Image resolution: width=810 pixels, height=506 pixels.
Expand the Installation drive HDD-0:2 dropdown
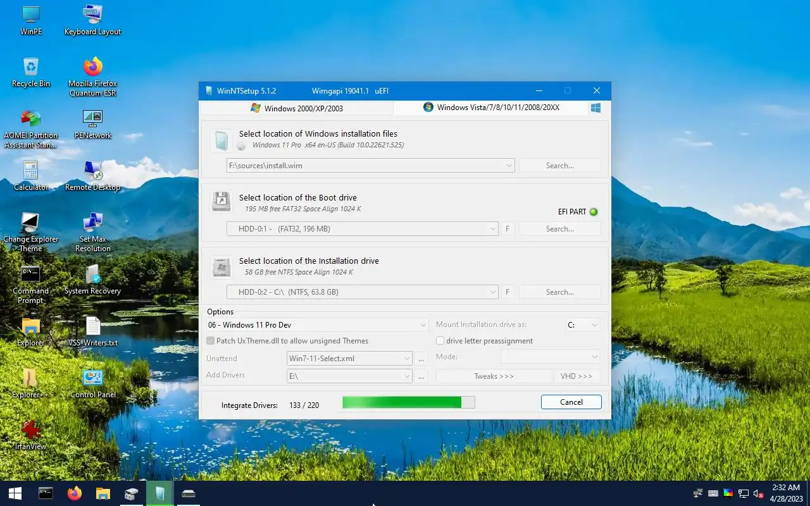(x=493, y=292)
